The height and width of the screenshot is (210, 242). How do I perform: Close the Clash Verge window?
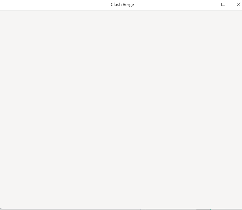click(239, 4)
